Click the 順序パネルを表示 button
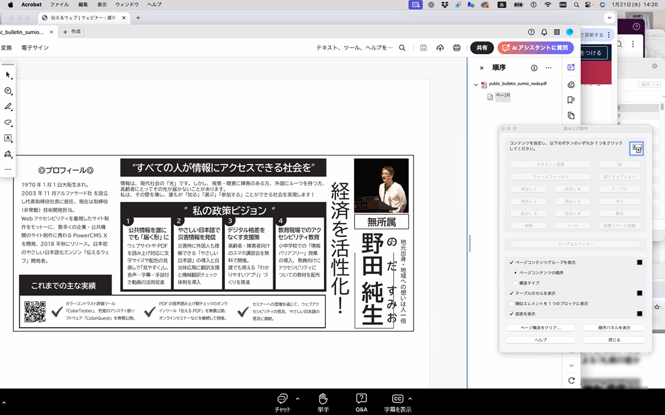This screenshot has width=665, height=415. tap(614, 328)
